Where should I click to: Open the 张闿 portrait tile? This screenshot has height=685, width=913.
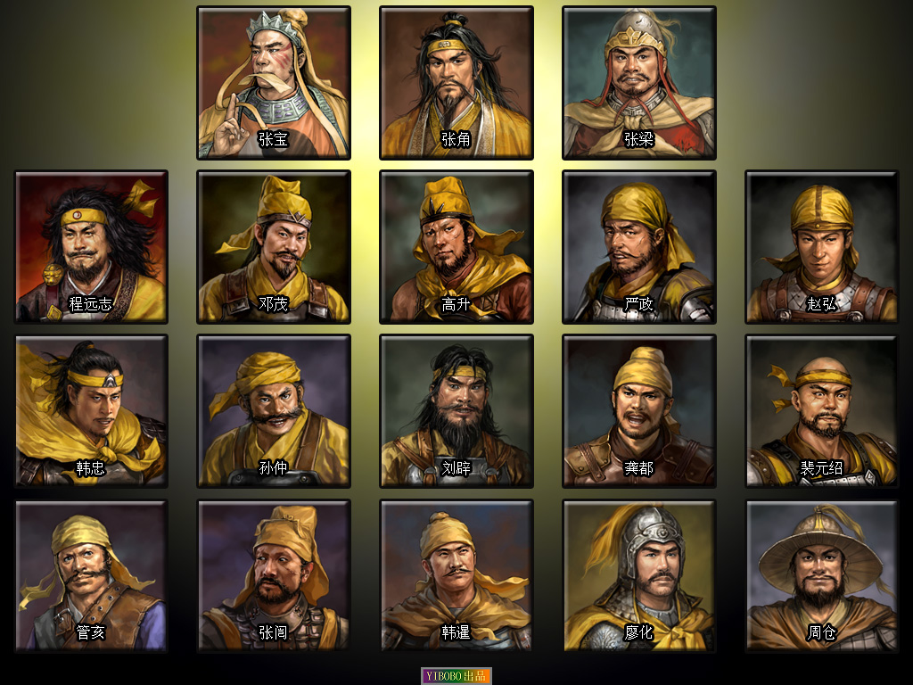274,575
